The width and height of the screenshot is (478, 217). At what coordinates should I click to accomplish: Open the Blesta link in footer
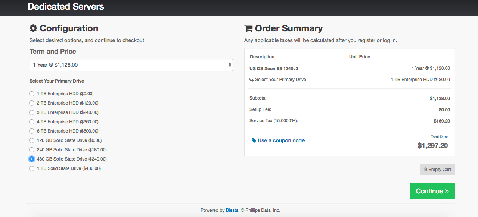[232, 210]
